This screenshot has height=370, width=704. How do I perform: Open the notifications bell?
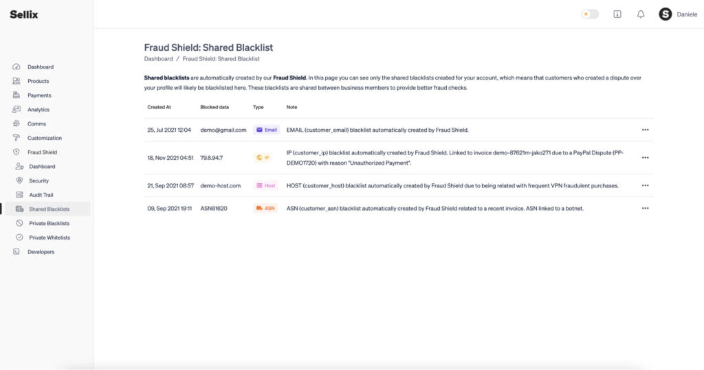pos(641,14)
